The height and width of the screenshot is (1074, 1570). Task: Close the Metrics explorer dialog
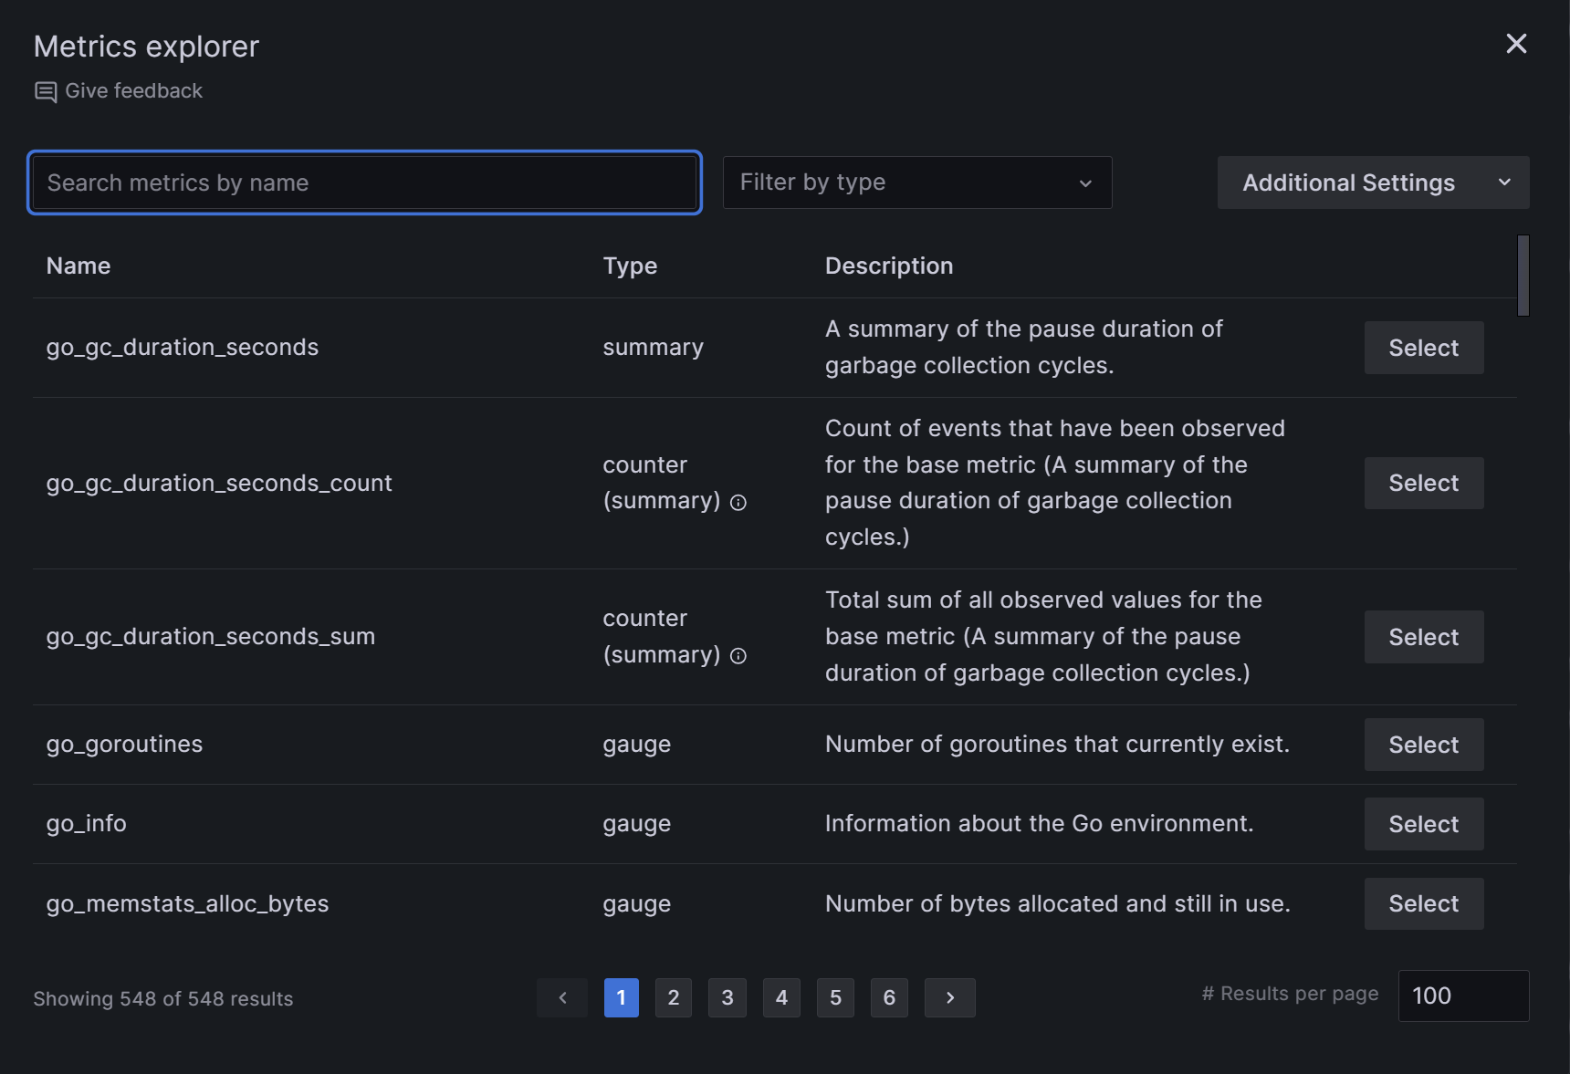pyautogui.click(x=1516, y=44)
